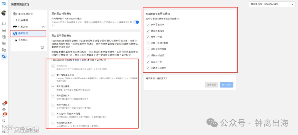Click the flag icon next to 粉絲專頁
The height and width of the screenshot is (135, 298).
[x=15, y=20]
